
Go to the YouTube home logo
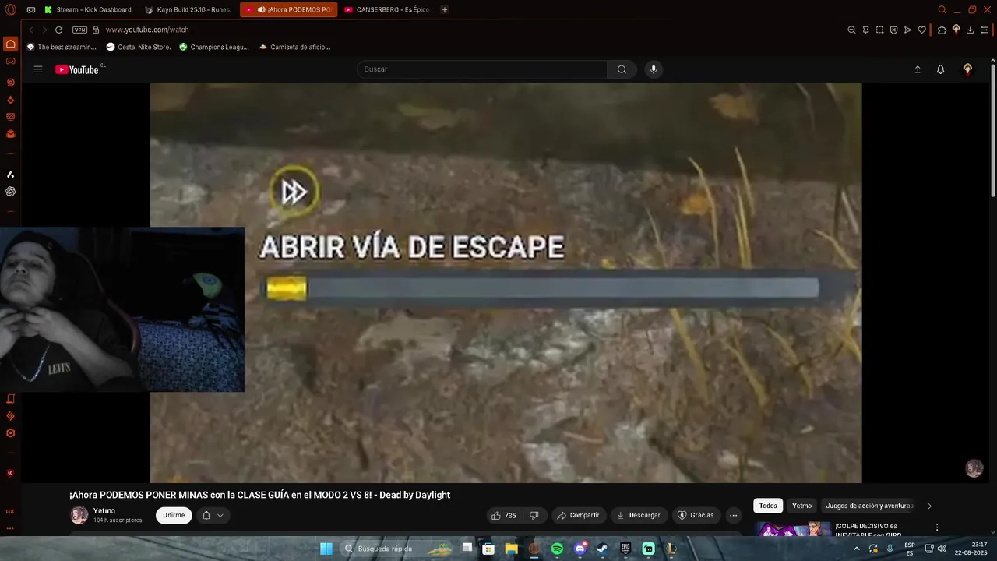[77, 69]
